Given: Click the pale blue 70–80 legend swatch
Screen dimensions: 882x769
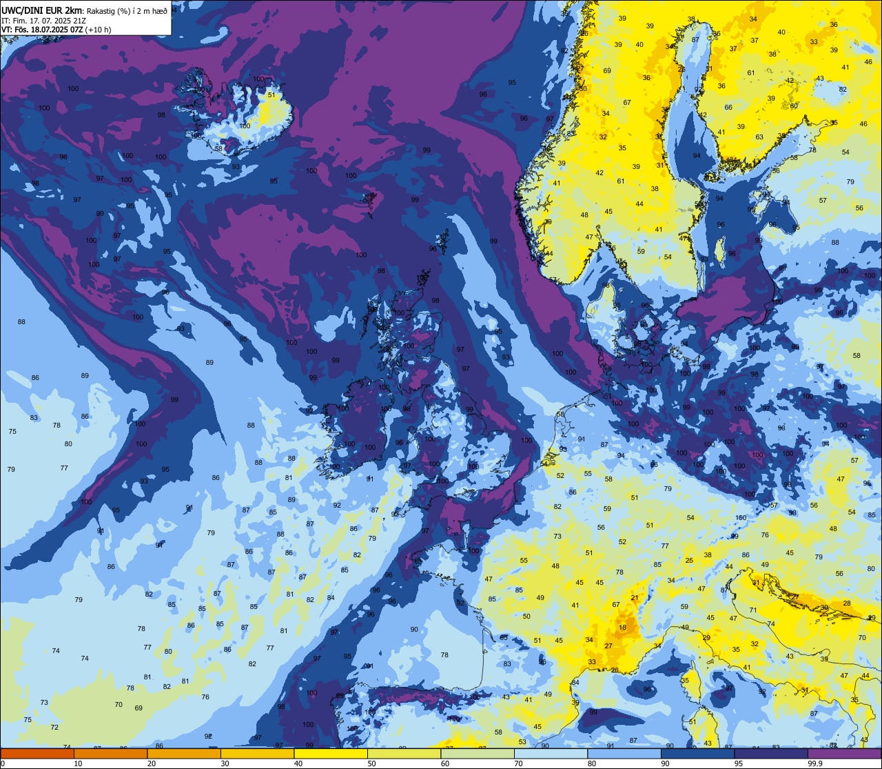Looking at the screenshot, I should tap(551, 753).
